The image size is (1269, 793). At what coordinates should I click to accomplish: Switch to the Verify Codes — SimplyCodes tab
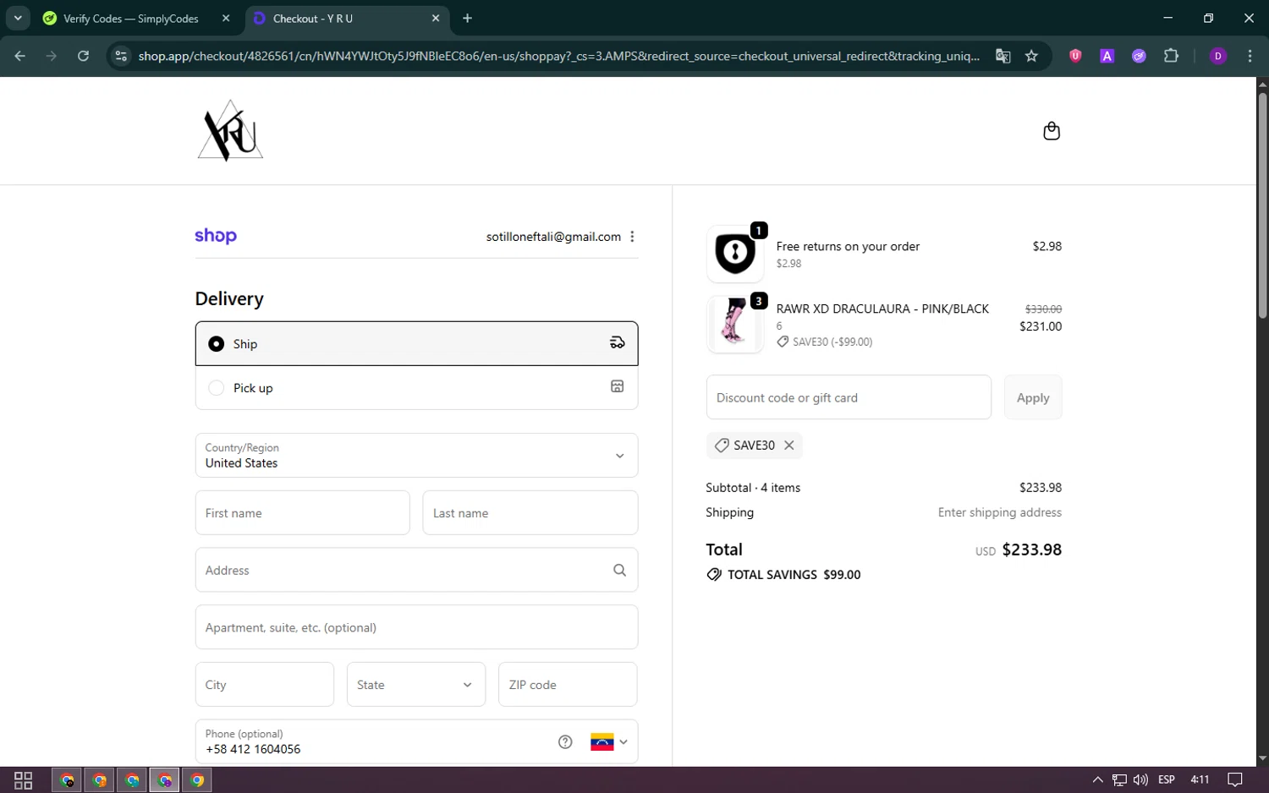click(x=138, y=18)
